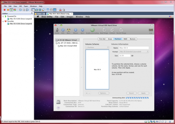Collapse the Favorites tree group
The height and width of the screenshot is (124, 175).
[3, 21]
